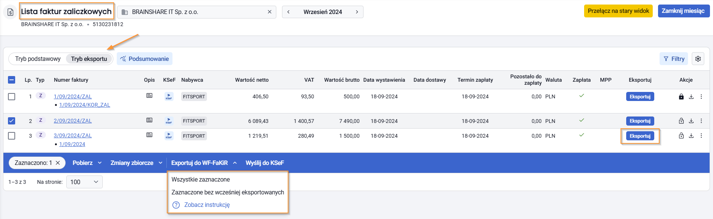Open more actions menu for 2/09/2024/ZAL
The width and height of the screenshot is (713, 219).
(701, 121)
